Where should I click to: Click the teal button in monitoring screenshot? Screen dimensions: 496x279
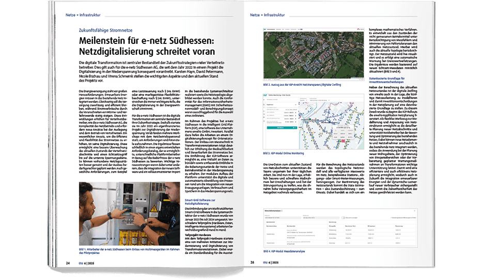pos(282,128)
